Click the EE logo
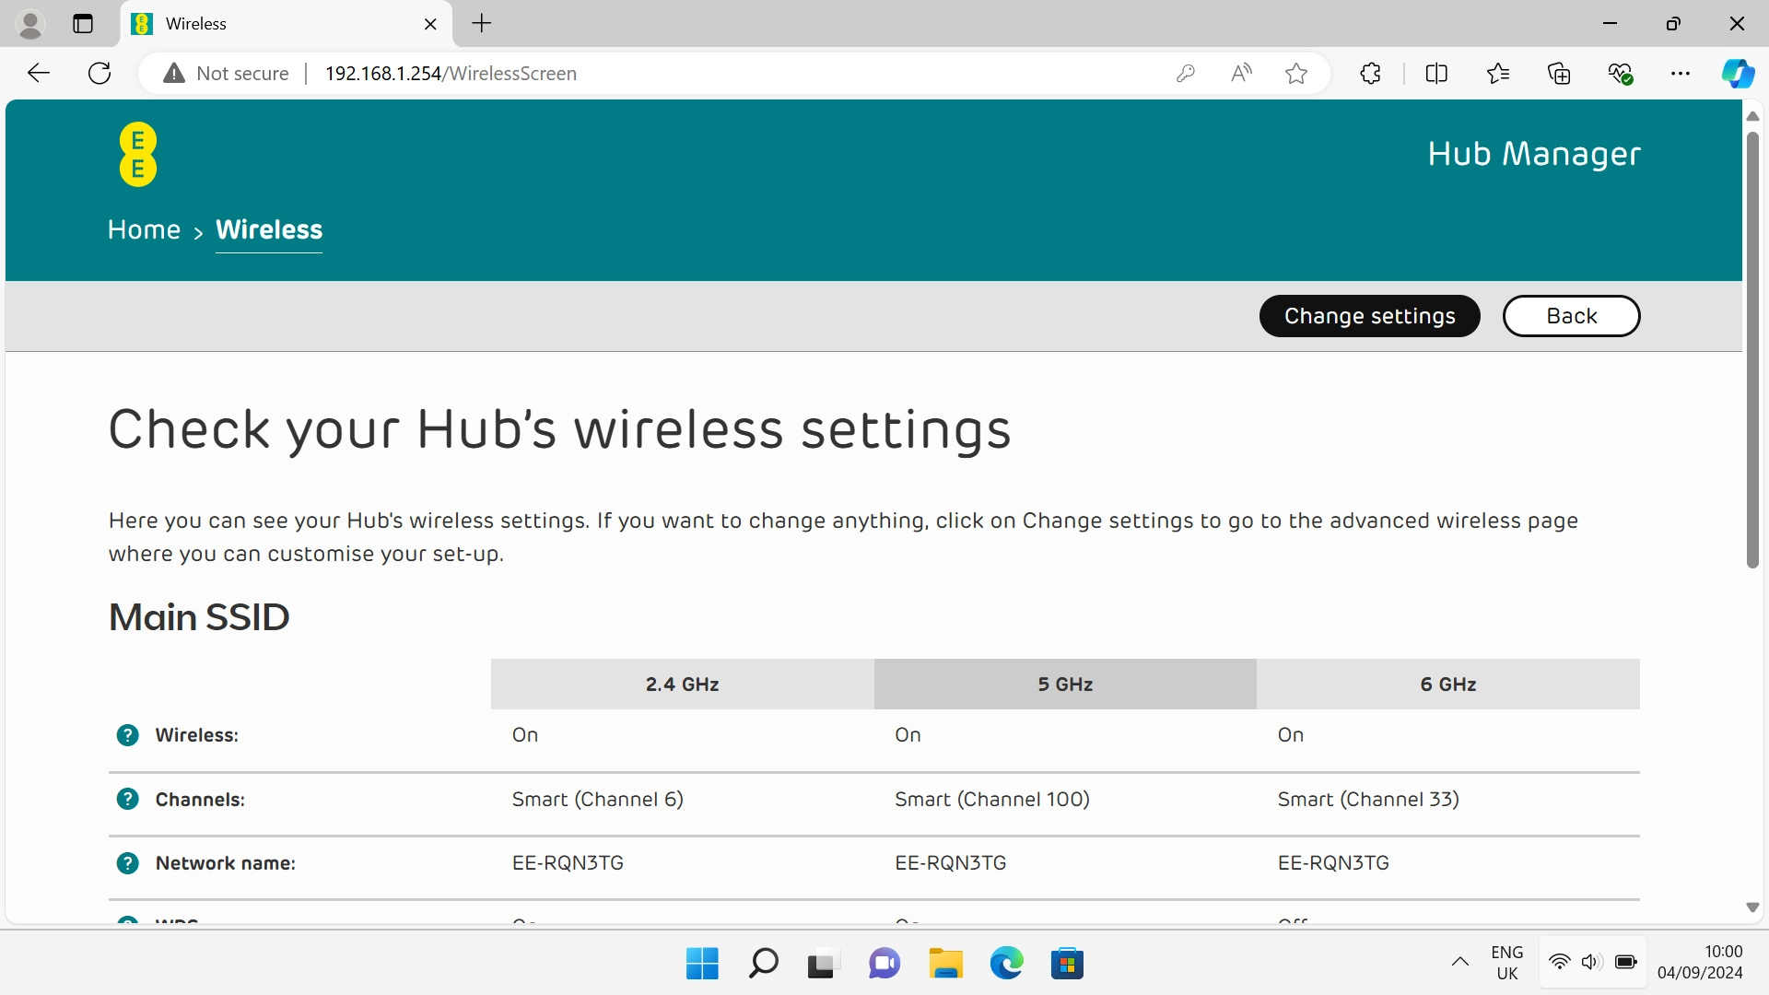 click(137, 154)
